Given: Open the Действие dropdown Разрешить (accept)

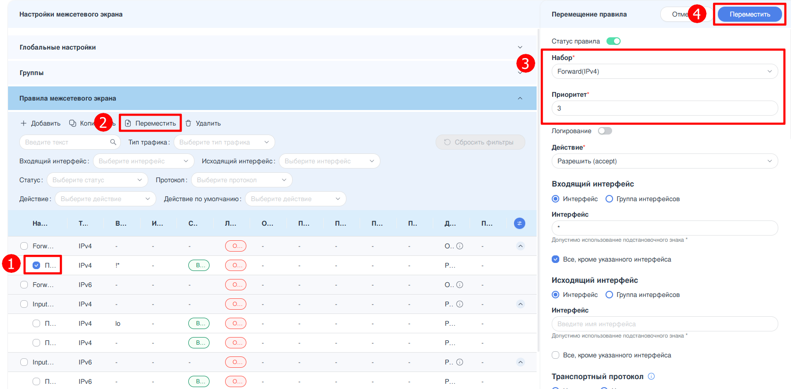Looking at the screenshot, I should coord(664,161).
